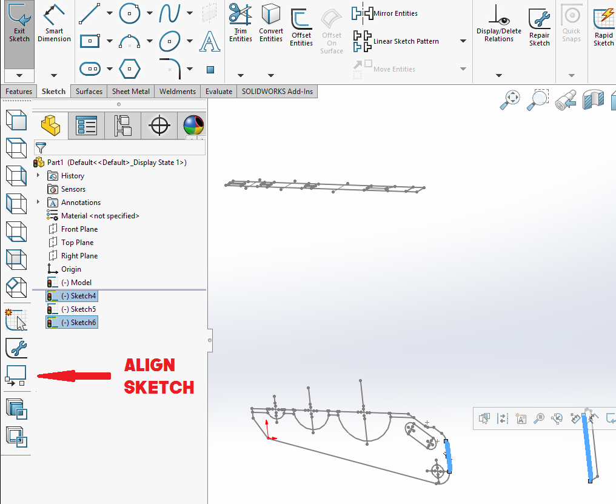Open DisplayManager appearance tab
Viewport: 616px width, 504px height.
193,126
